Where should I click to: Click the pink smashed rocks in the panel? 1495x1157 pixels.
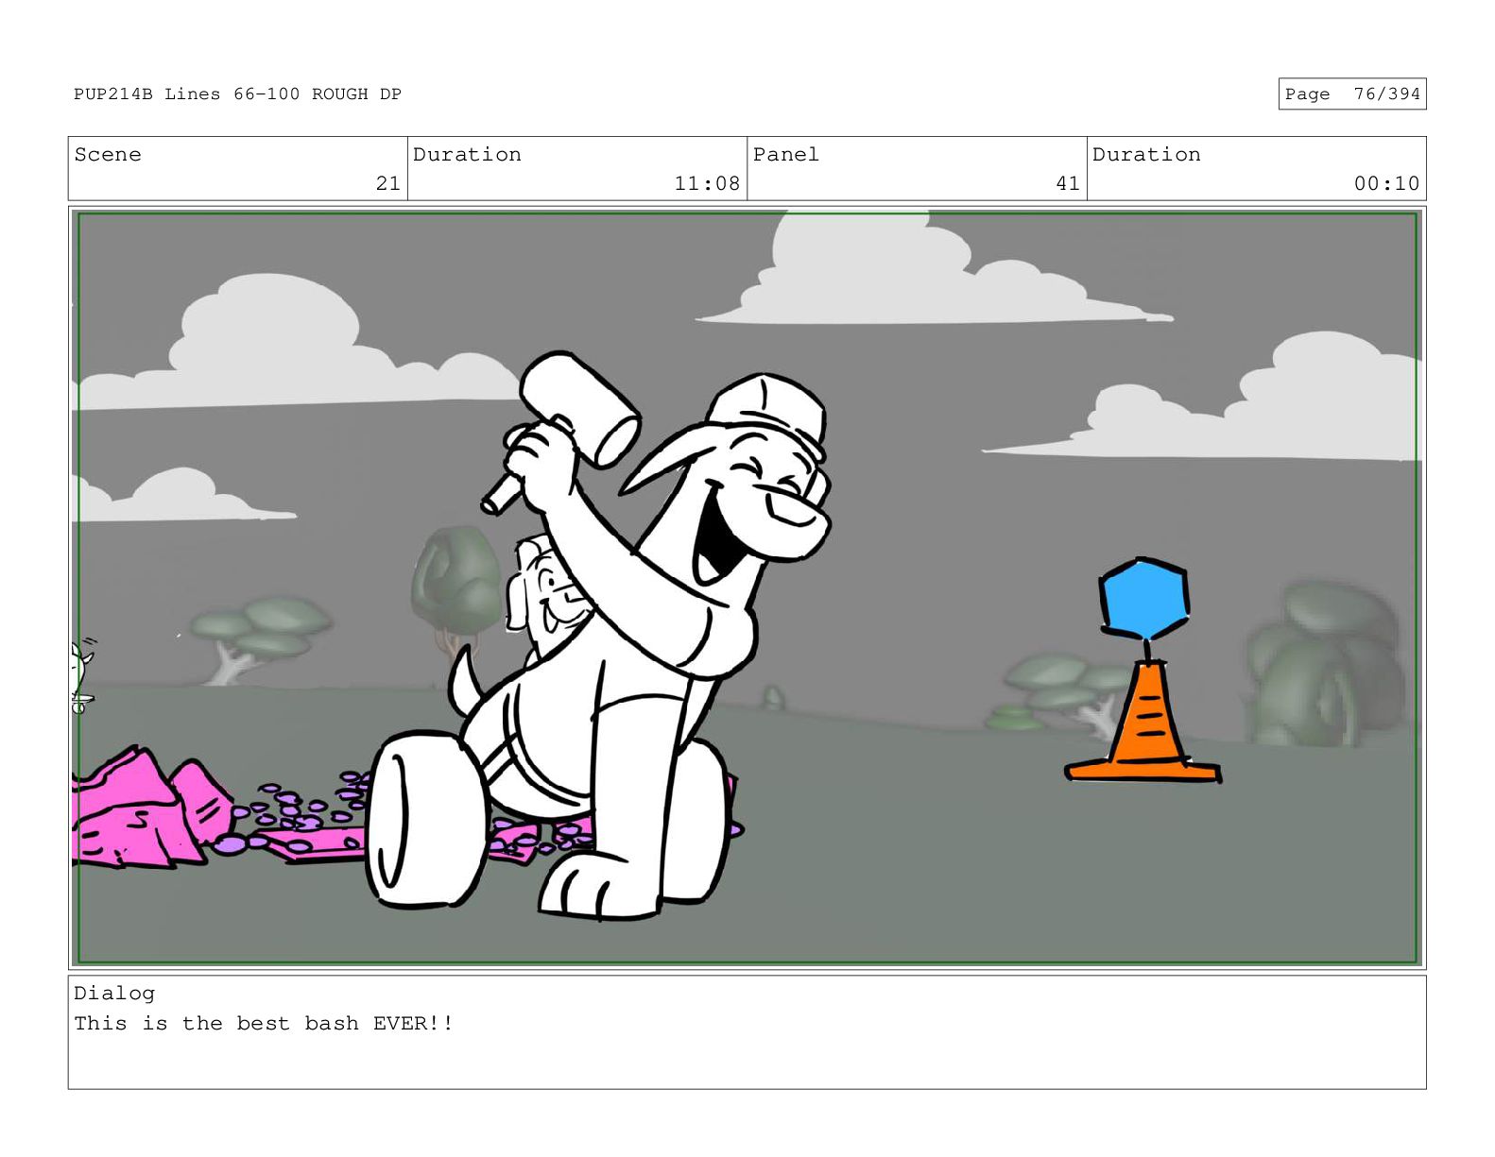(x=151, y=808)
